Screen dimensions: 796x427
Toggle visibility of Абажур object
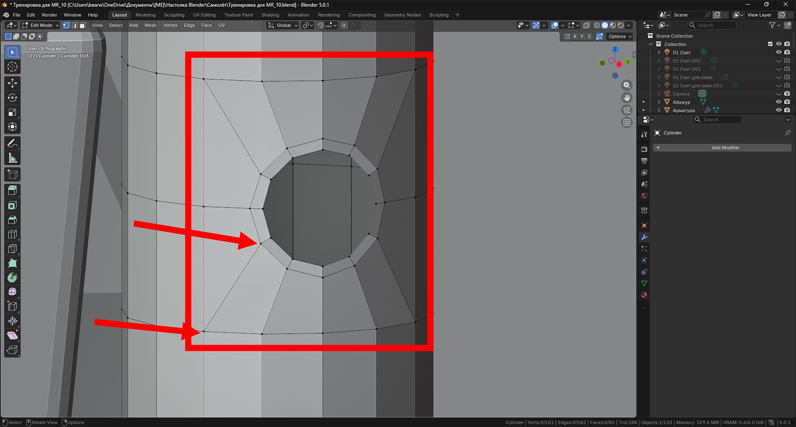779,102
